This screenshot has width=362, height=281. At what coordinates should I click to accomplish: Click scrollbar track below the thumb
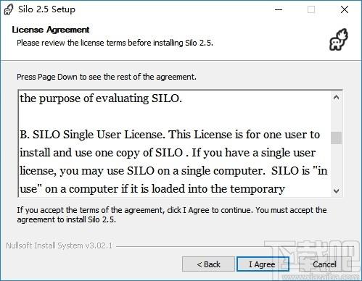[336, 164]
